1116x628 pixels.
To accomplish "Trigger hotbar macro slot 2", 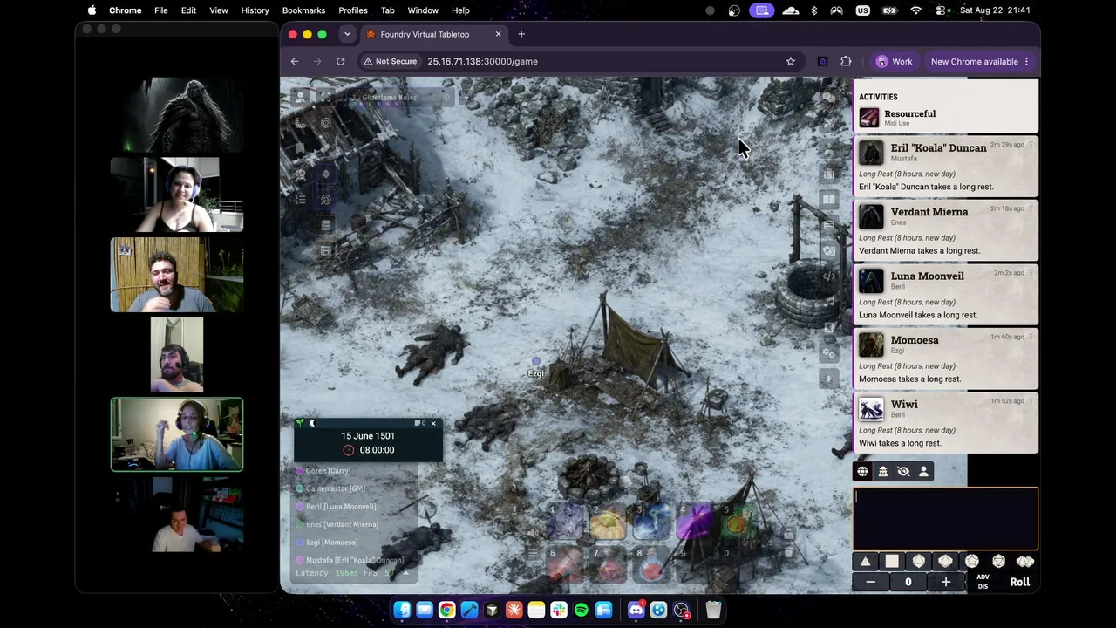I will (609, 522).
